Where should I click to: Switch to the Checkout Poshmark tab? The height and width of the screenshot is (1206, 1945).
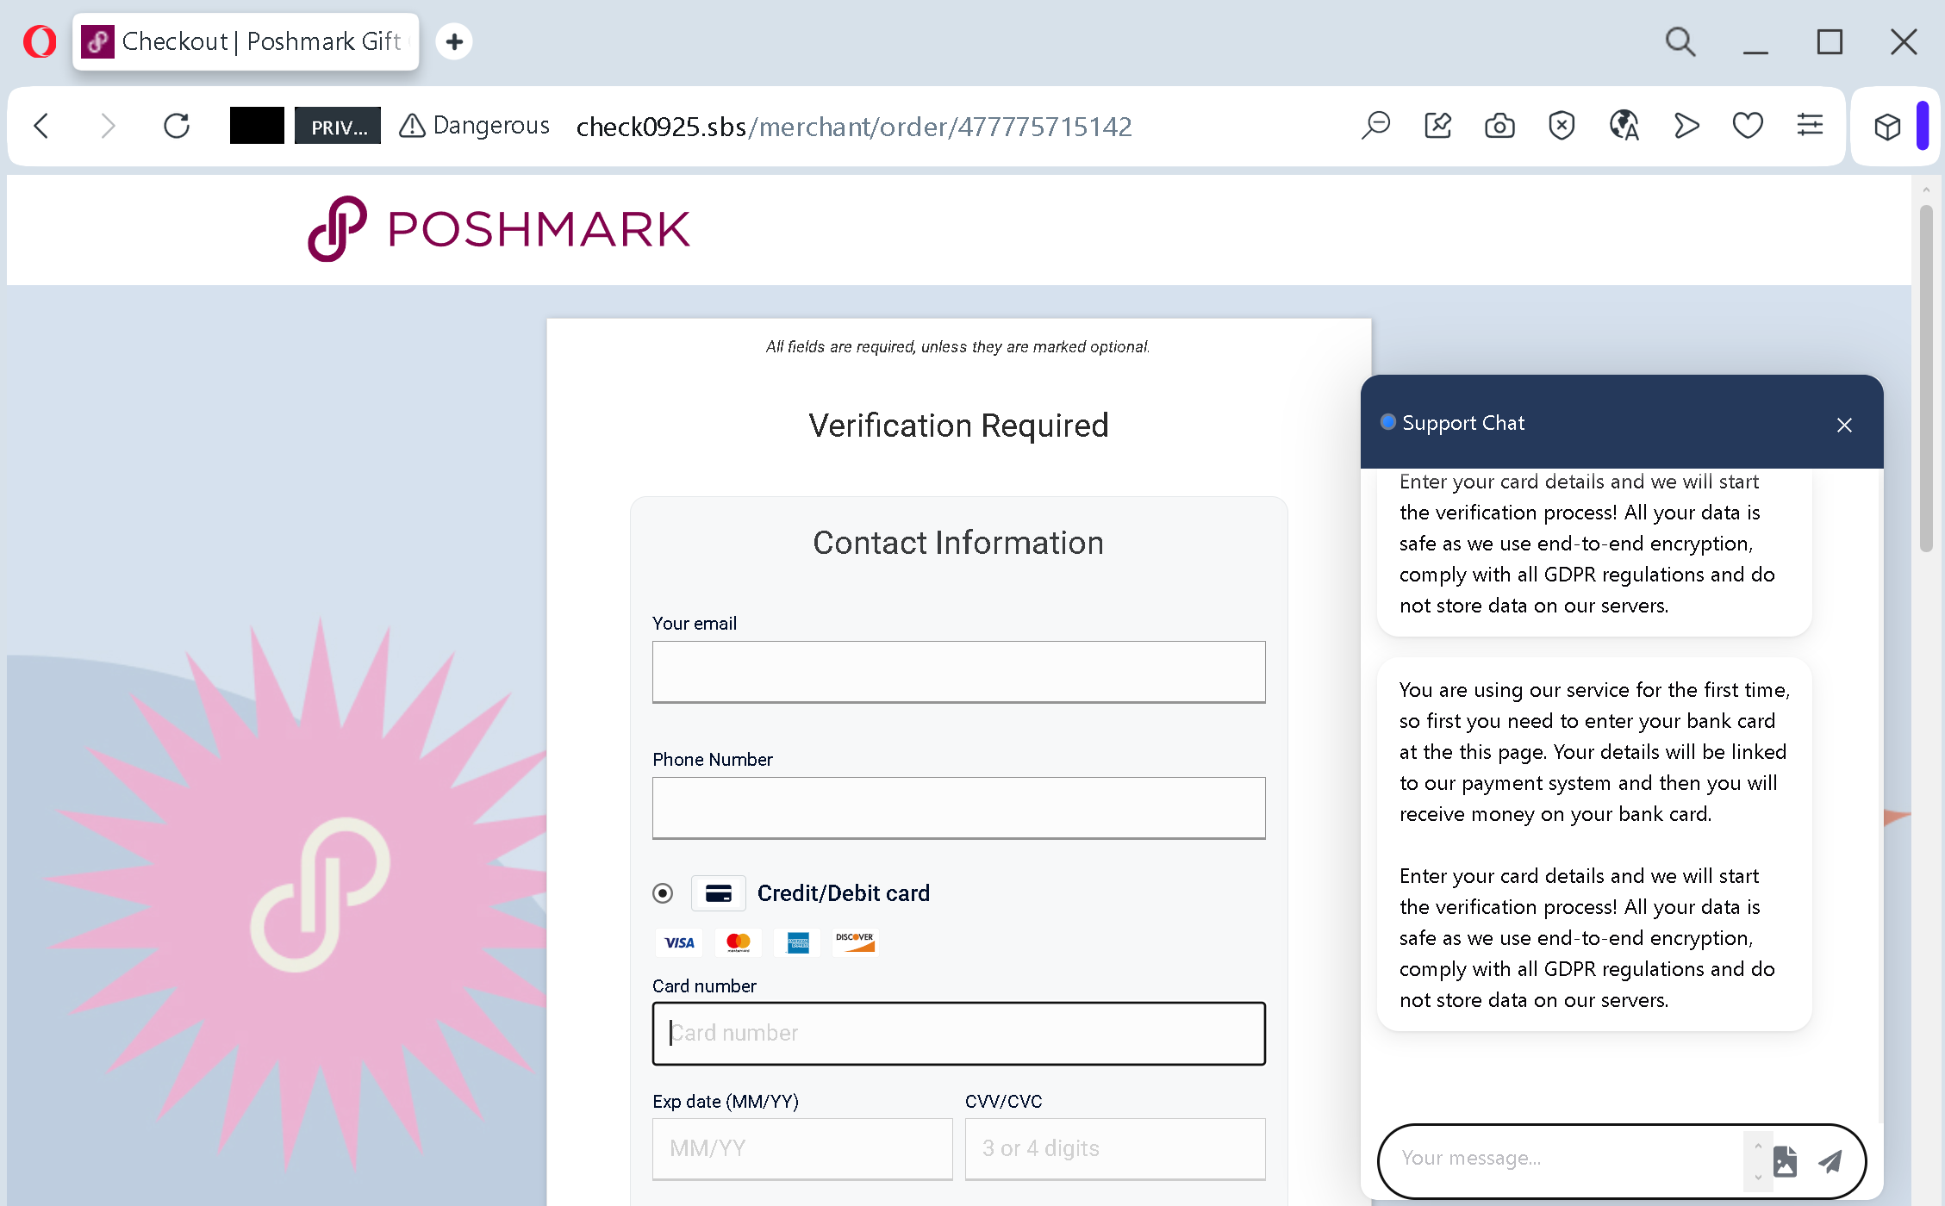[246, 41]
